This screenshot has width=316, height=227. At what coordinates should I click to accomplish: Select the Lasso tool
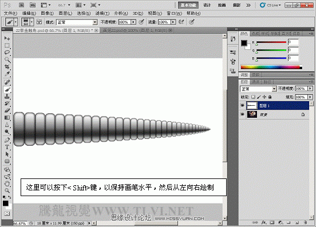tap(7, 53)
